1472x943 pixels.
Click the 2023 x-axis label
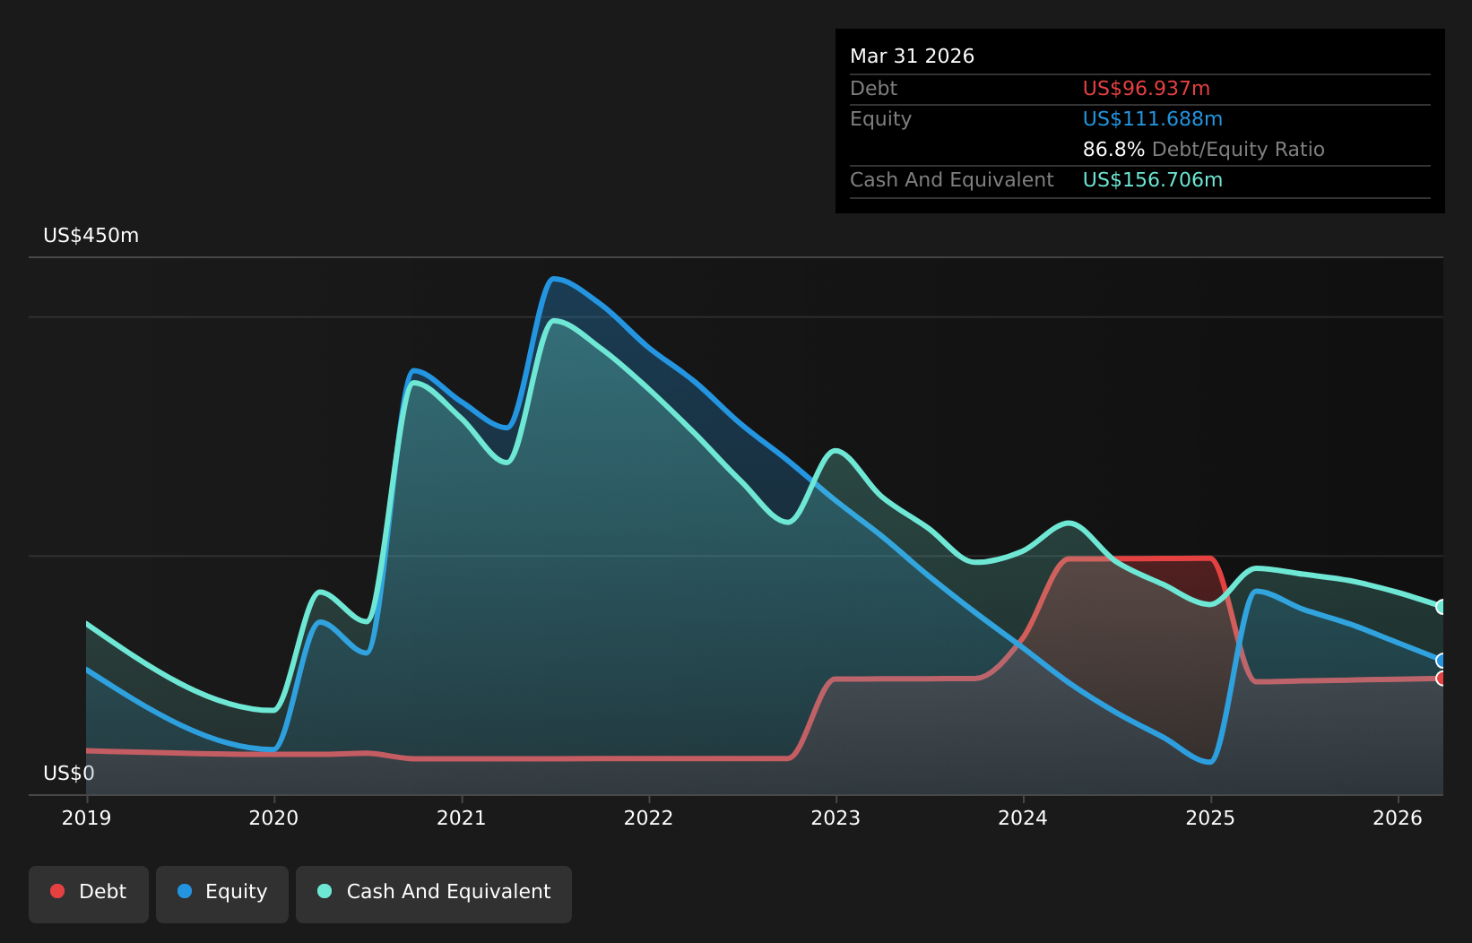click(x=836, y=818)
